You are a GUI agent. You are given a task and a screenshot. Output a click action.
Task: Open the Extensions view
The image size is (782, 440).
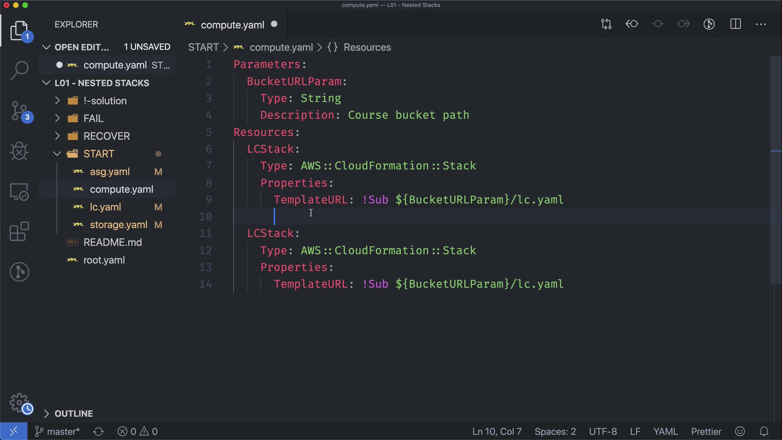[x=19, y=232]
